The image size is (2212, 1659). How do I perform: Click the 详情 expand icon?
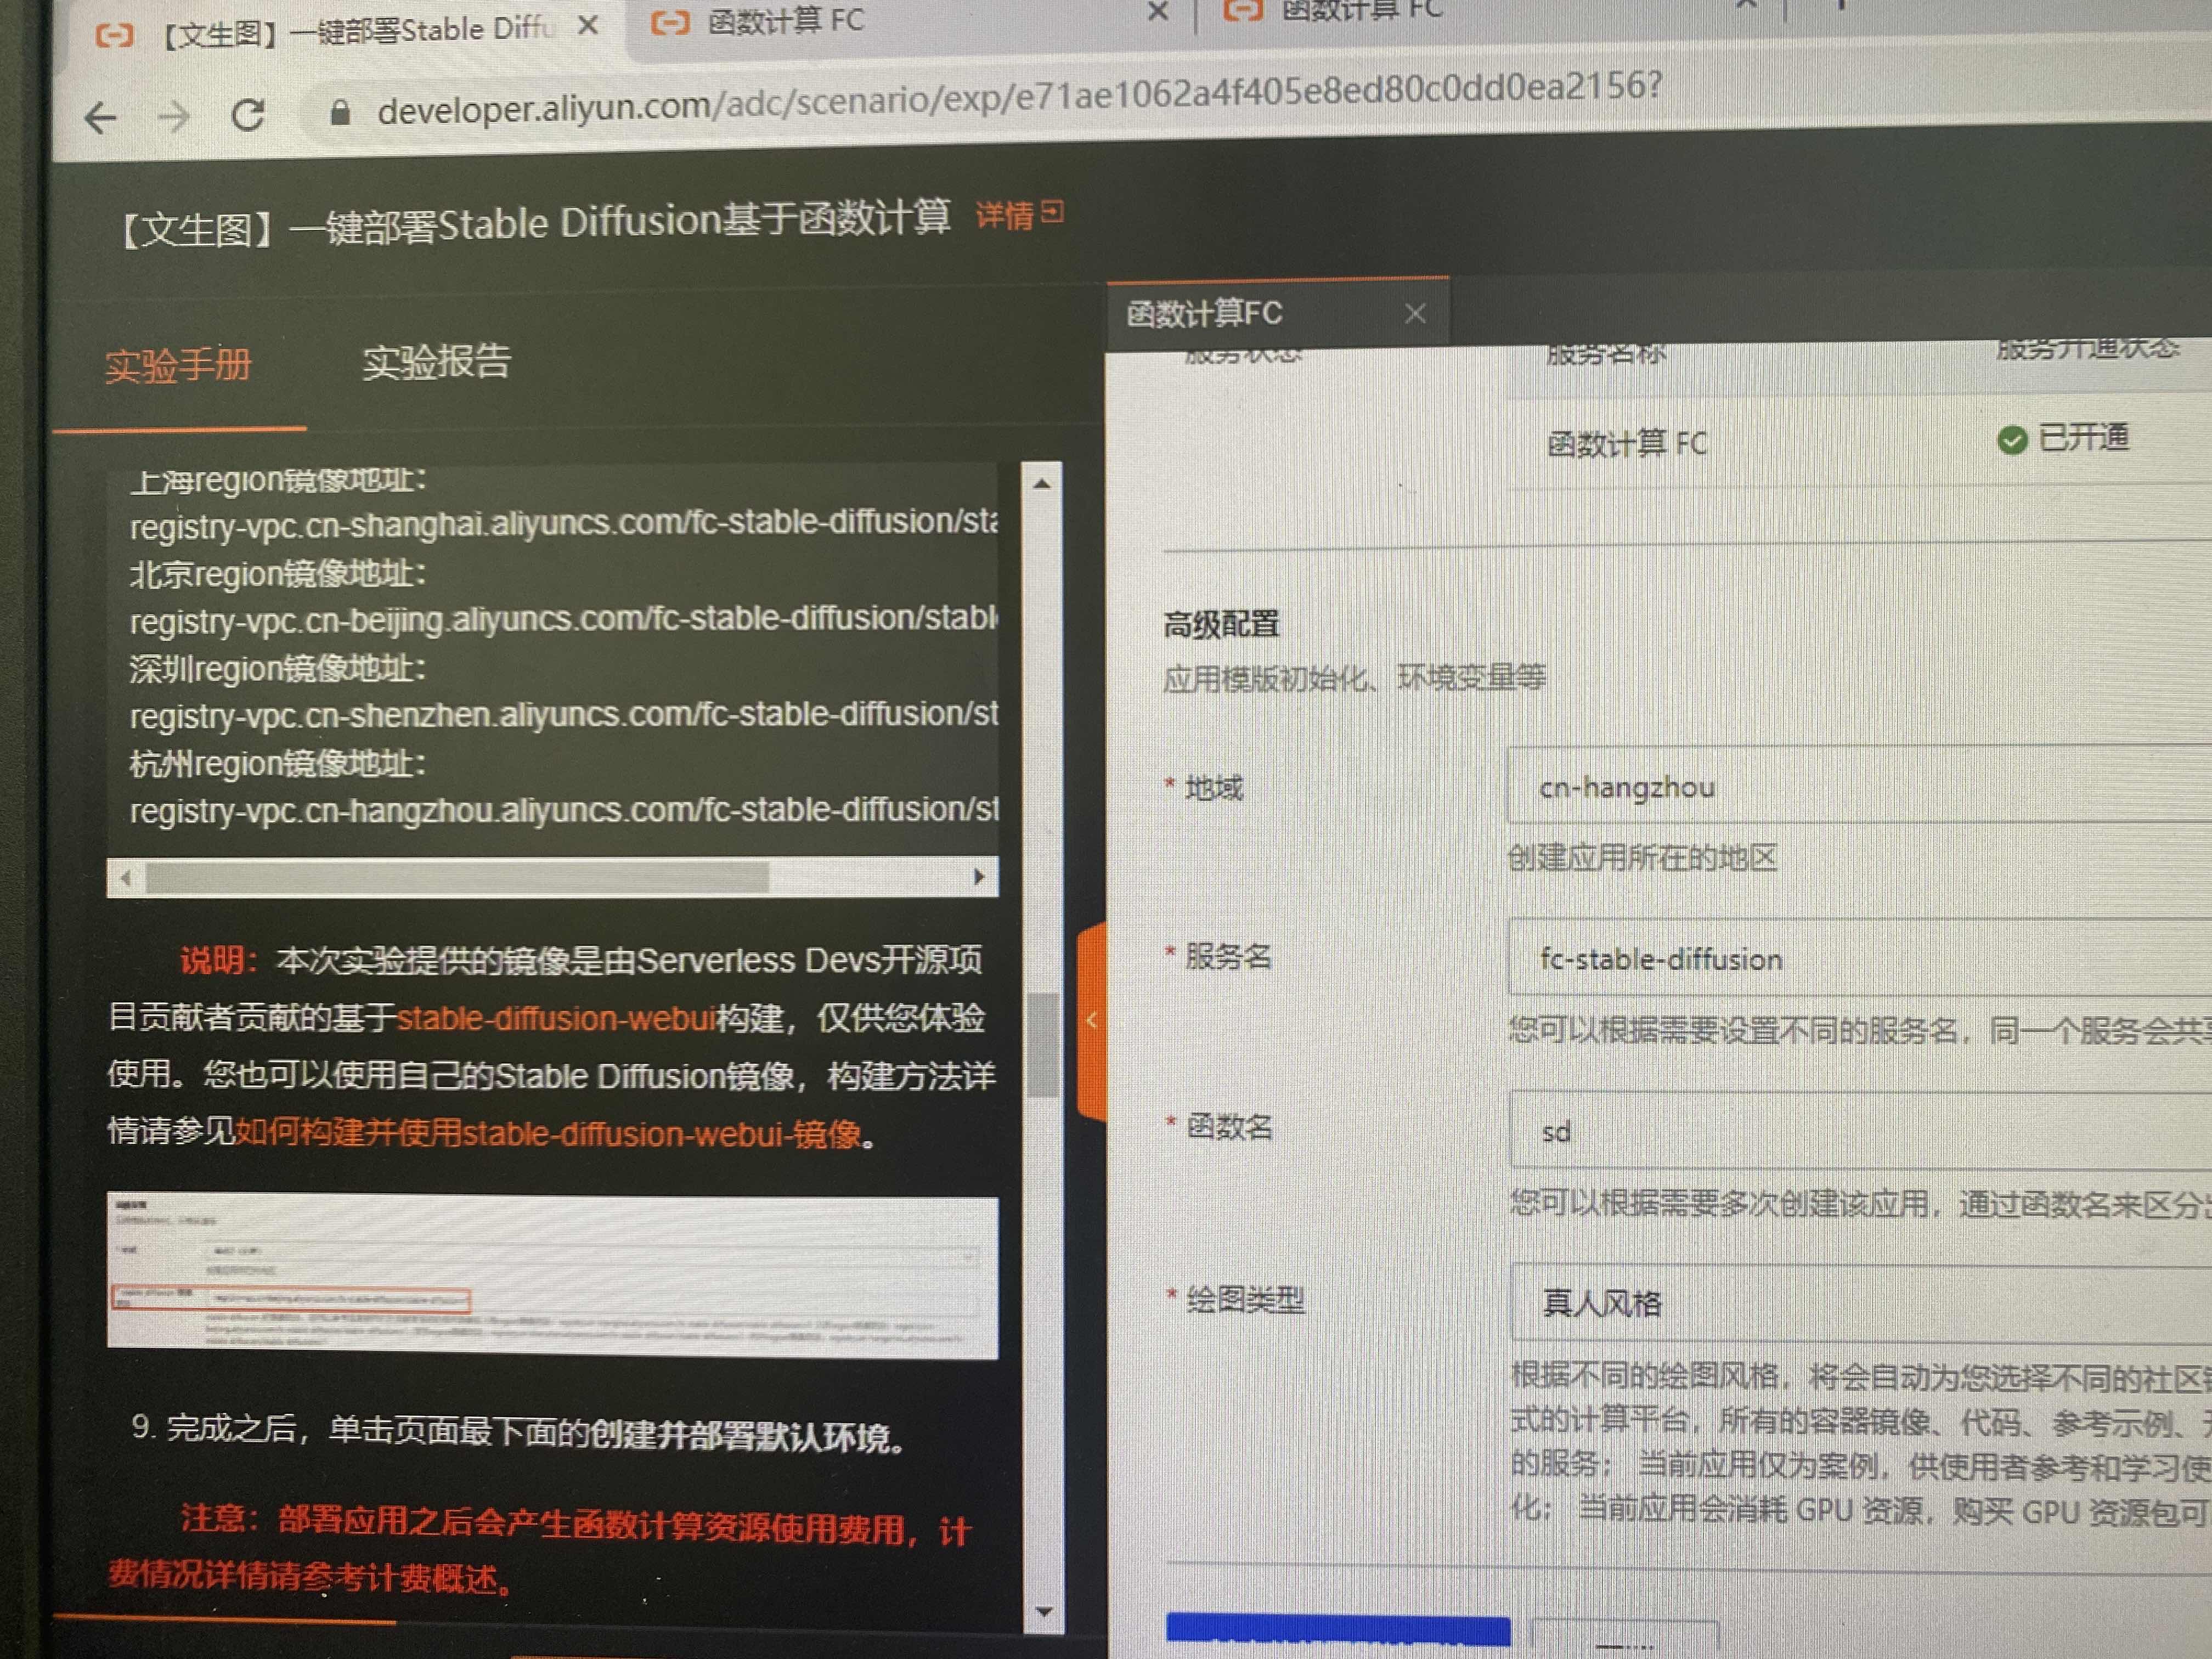tap(1052, 212)
